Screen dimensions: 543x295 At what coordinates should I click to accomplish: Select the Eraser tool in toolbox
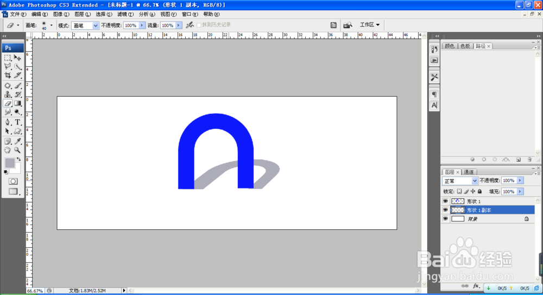coord(8,103)
